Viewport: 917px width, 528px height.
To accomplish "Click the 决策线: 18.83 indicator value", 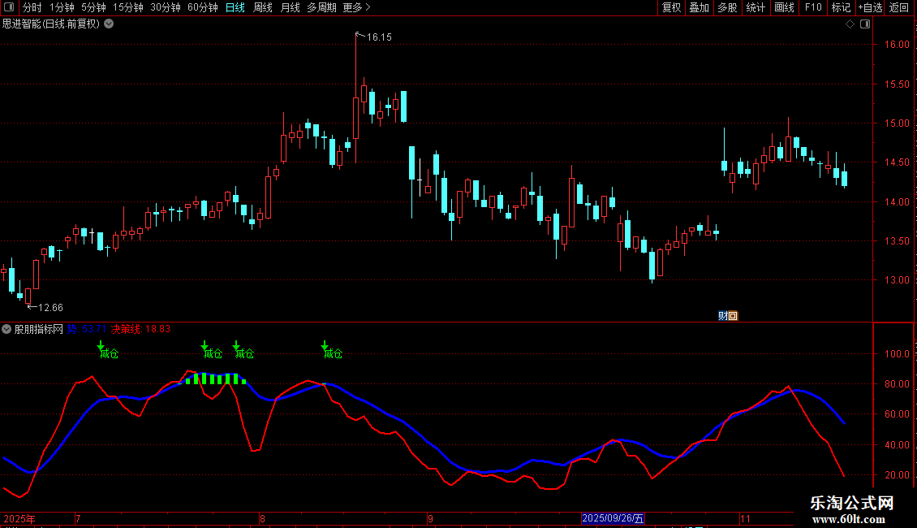I will tap(141, 330).
